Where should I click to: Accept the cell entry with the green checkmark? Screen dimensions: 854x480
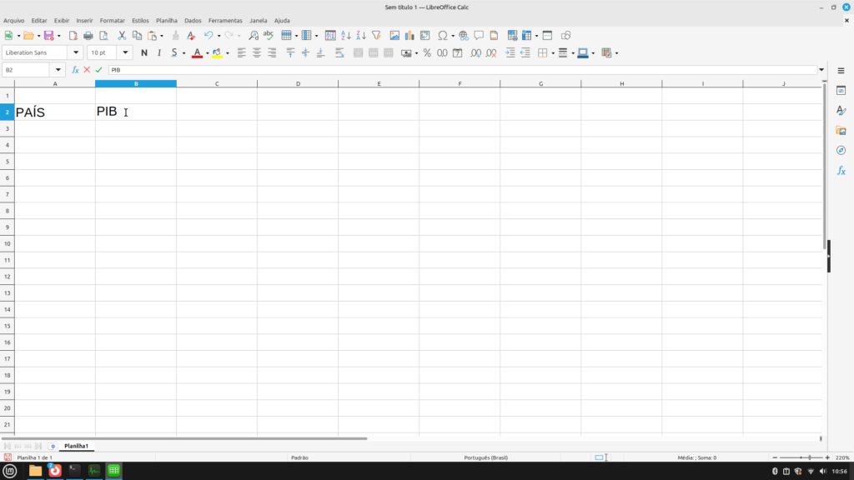pos(99,70)
